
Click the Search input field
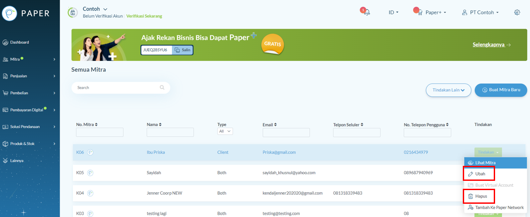[x=121, y=87]
